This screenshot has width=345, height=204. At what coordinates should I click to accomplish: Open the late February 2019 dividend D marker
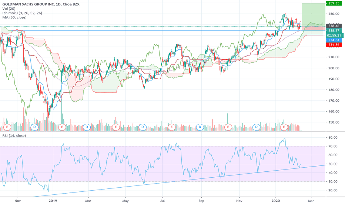tap(87, 127)
